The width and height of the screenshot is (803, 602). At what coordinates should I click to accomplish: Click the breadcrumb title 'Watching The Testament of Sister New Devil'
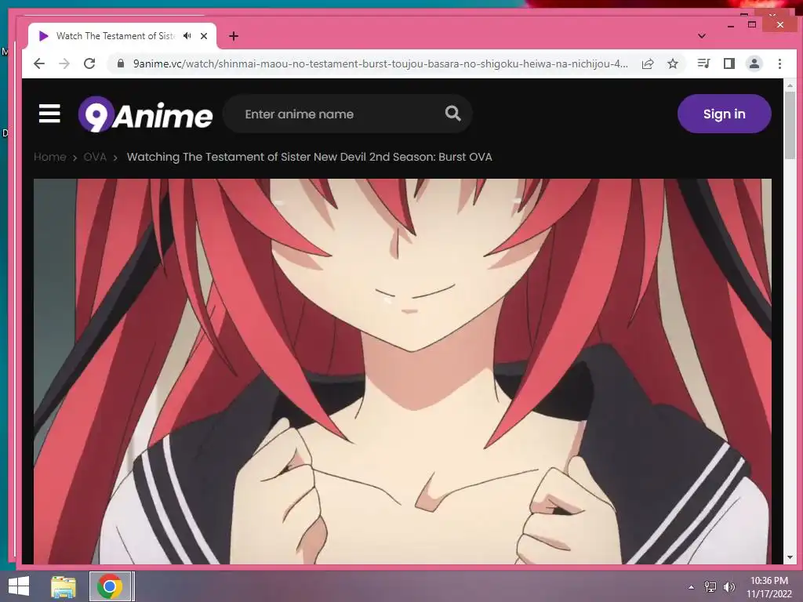point(309,157)
